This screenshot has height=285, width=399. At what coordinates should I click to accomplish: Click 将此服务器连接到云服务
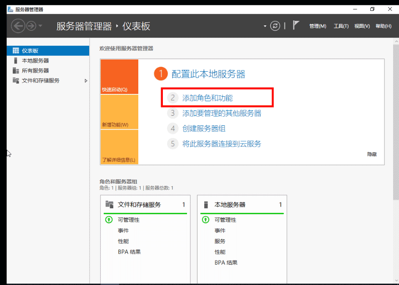(x=222, y=143)
